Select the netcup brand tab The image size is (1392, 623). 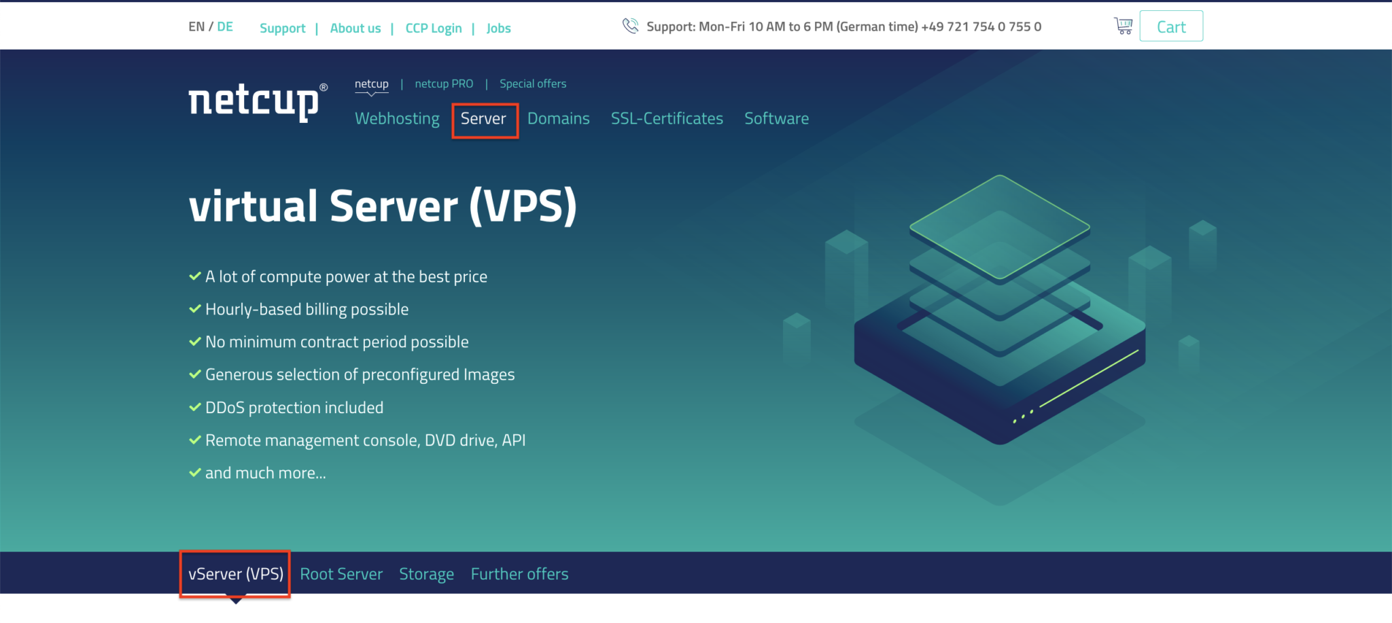(x=371, y=84)
